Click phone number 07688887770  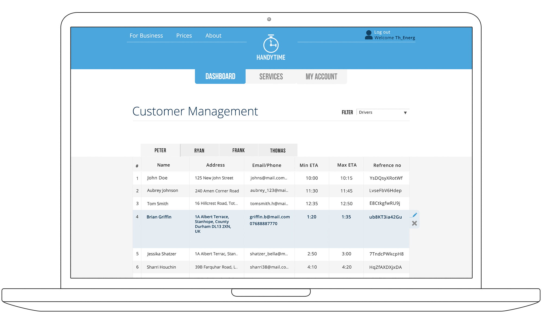tap(263, 224)
